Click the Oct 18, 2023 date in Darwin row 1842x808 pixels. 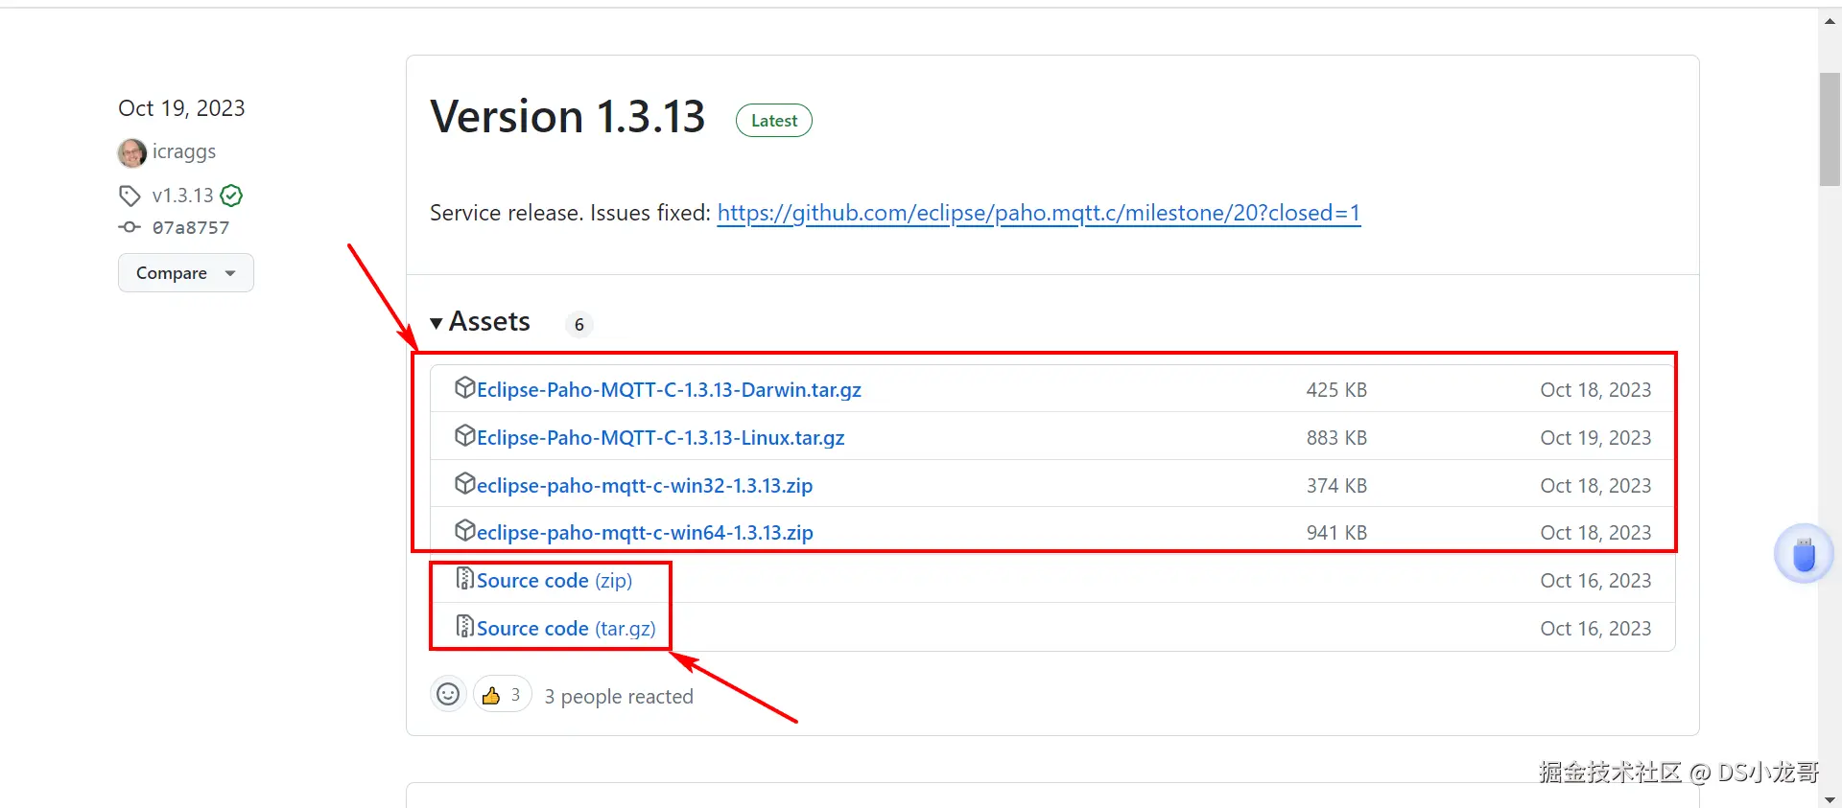1595,390
